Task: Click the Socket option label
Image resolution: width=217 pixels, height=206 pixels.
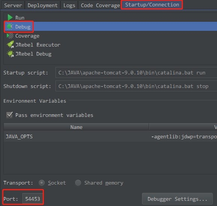Action: point(57,183)
